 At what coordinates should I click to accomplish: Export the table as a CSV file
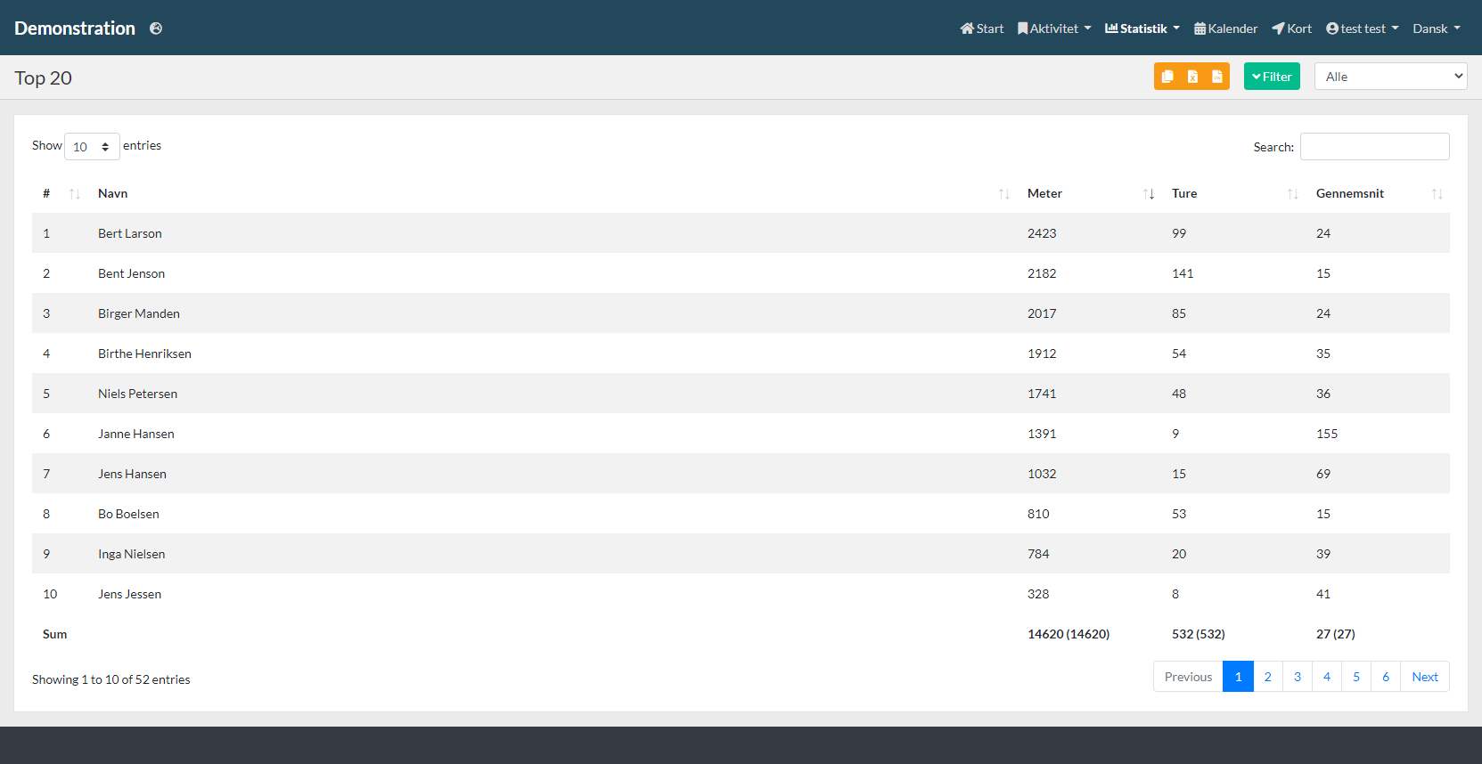pos(1217,77)
